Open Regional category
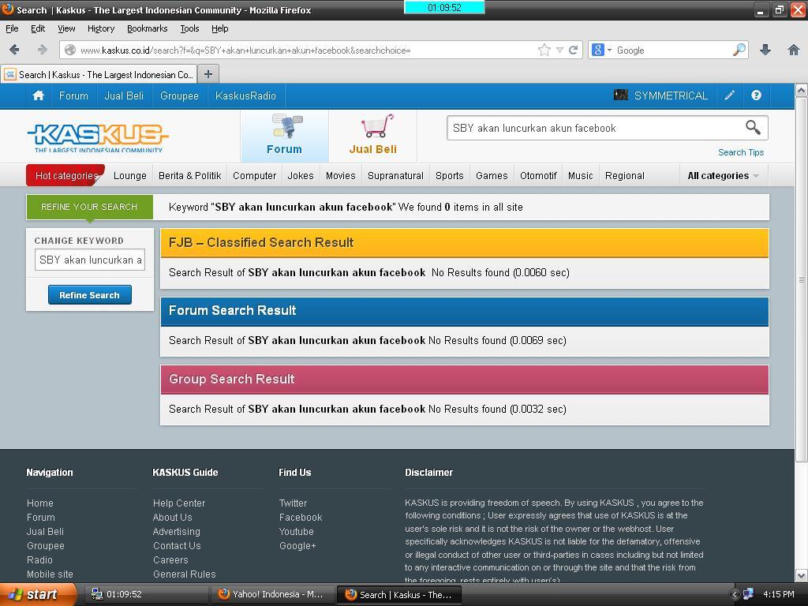The image size is (808, 606). coord(625,175)
